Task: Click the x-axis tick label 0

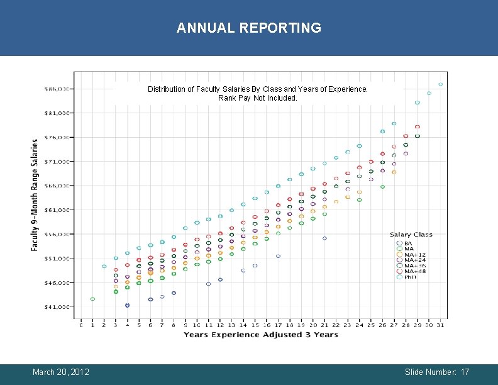Action: point(81,325)
